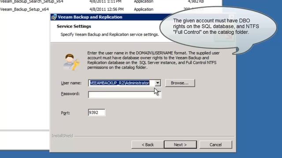Click Next to continue the installation

click(x=180, y=144)
